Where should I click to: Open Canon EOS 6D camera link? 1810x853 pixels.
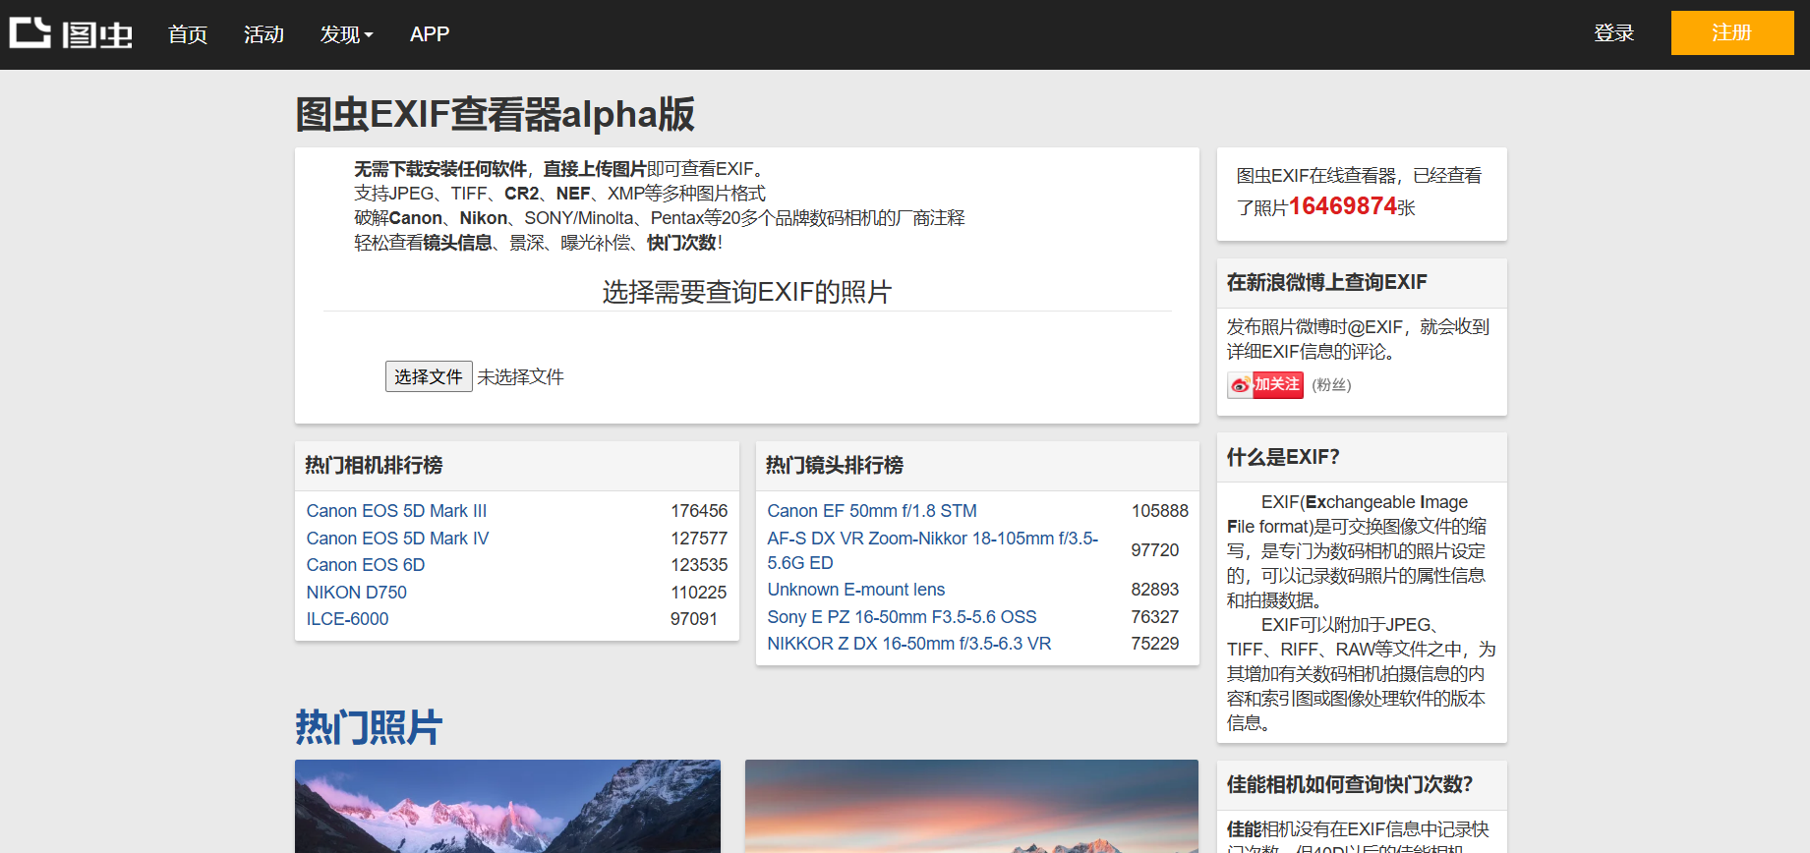366,565
